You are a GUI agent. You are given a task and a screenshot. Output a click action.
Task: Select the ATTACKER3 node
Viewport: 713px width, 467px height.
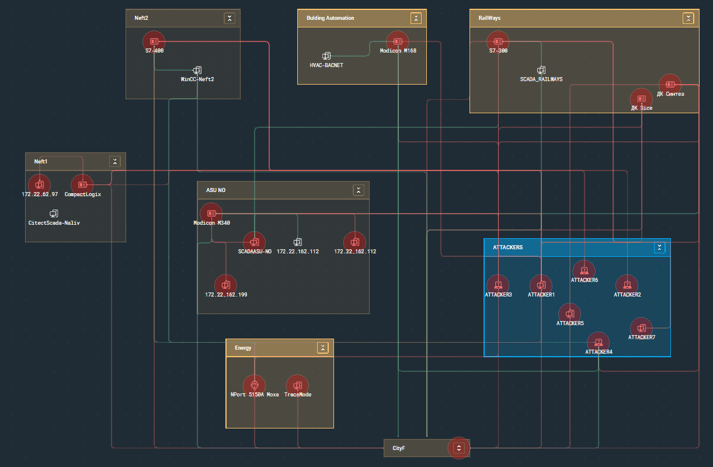click(x=498, y=285)
